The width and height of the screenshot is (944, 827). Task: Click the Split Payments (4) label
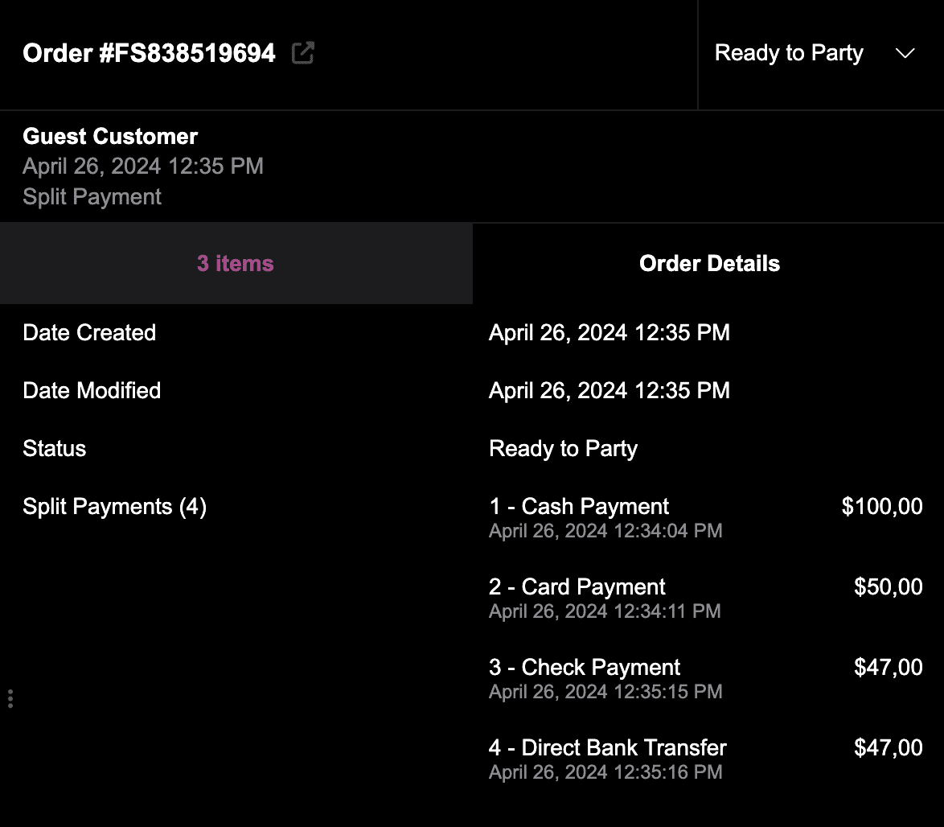pyautogui.click(x=114, y=506)
